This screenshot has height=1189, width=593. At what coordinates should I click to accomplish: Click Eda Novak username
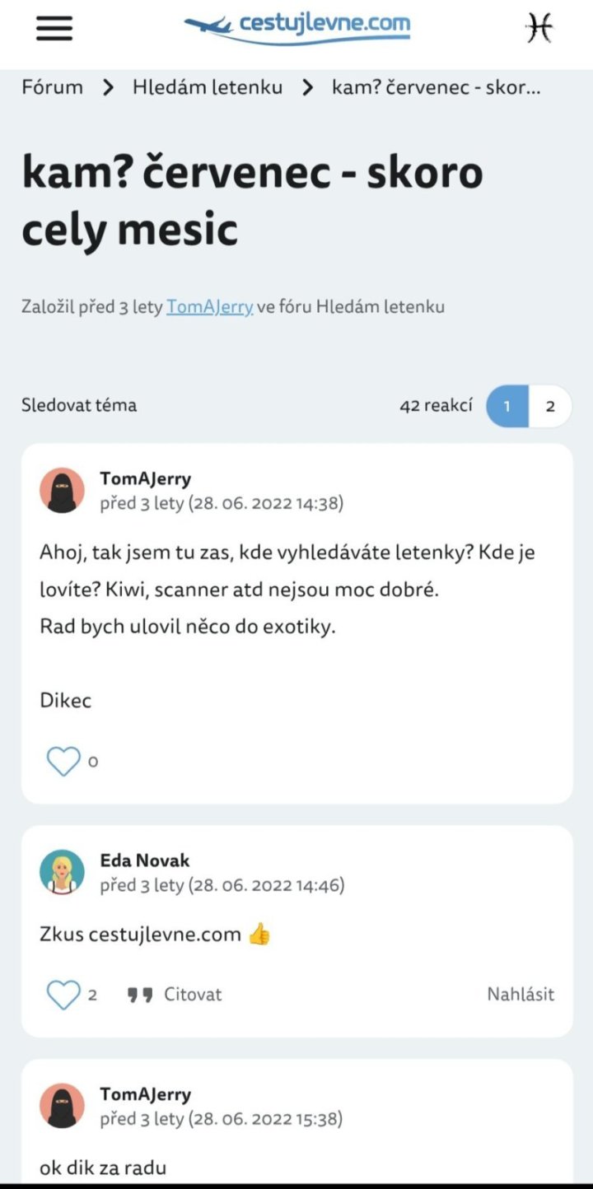point(145,860)
